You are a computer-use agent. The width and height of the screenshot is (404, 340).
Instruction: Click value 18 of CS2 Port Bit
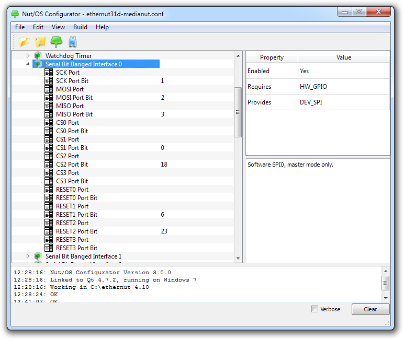(164, 165)
